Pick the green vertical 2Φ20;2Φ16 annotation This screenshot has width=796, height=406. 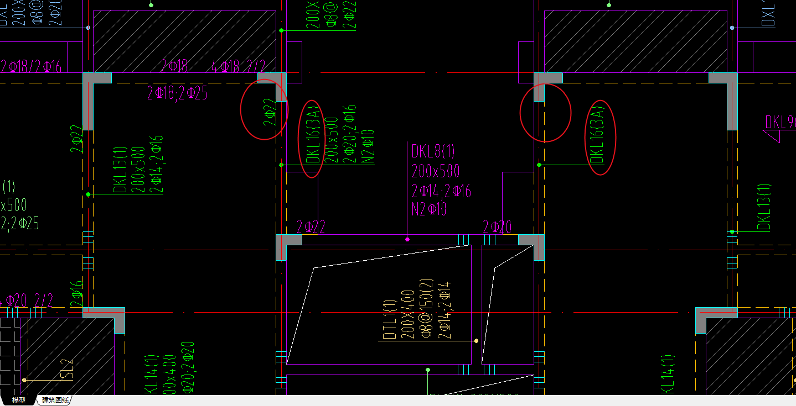[x=350, y=134]
